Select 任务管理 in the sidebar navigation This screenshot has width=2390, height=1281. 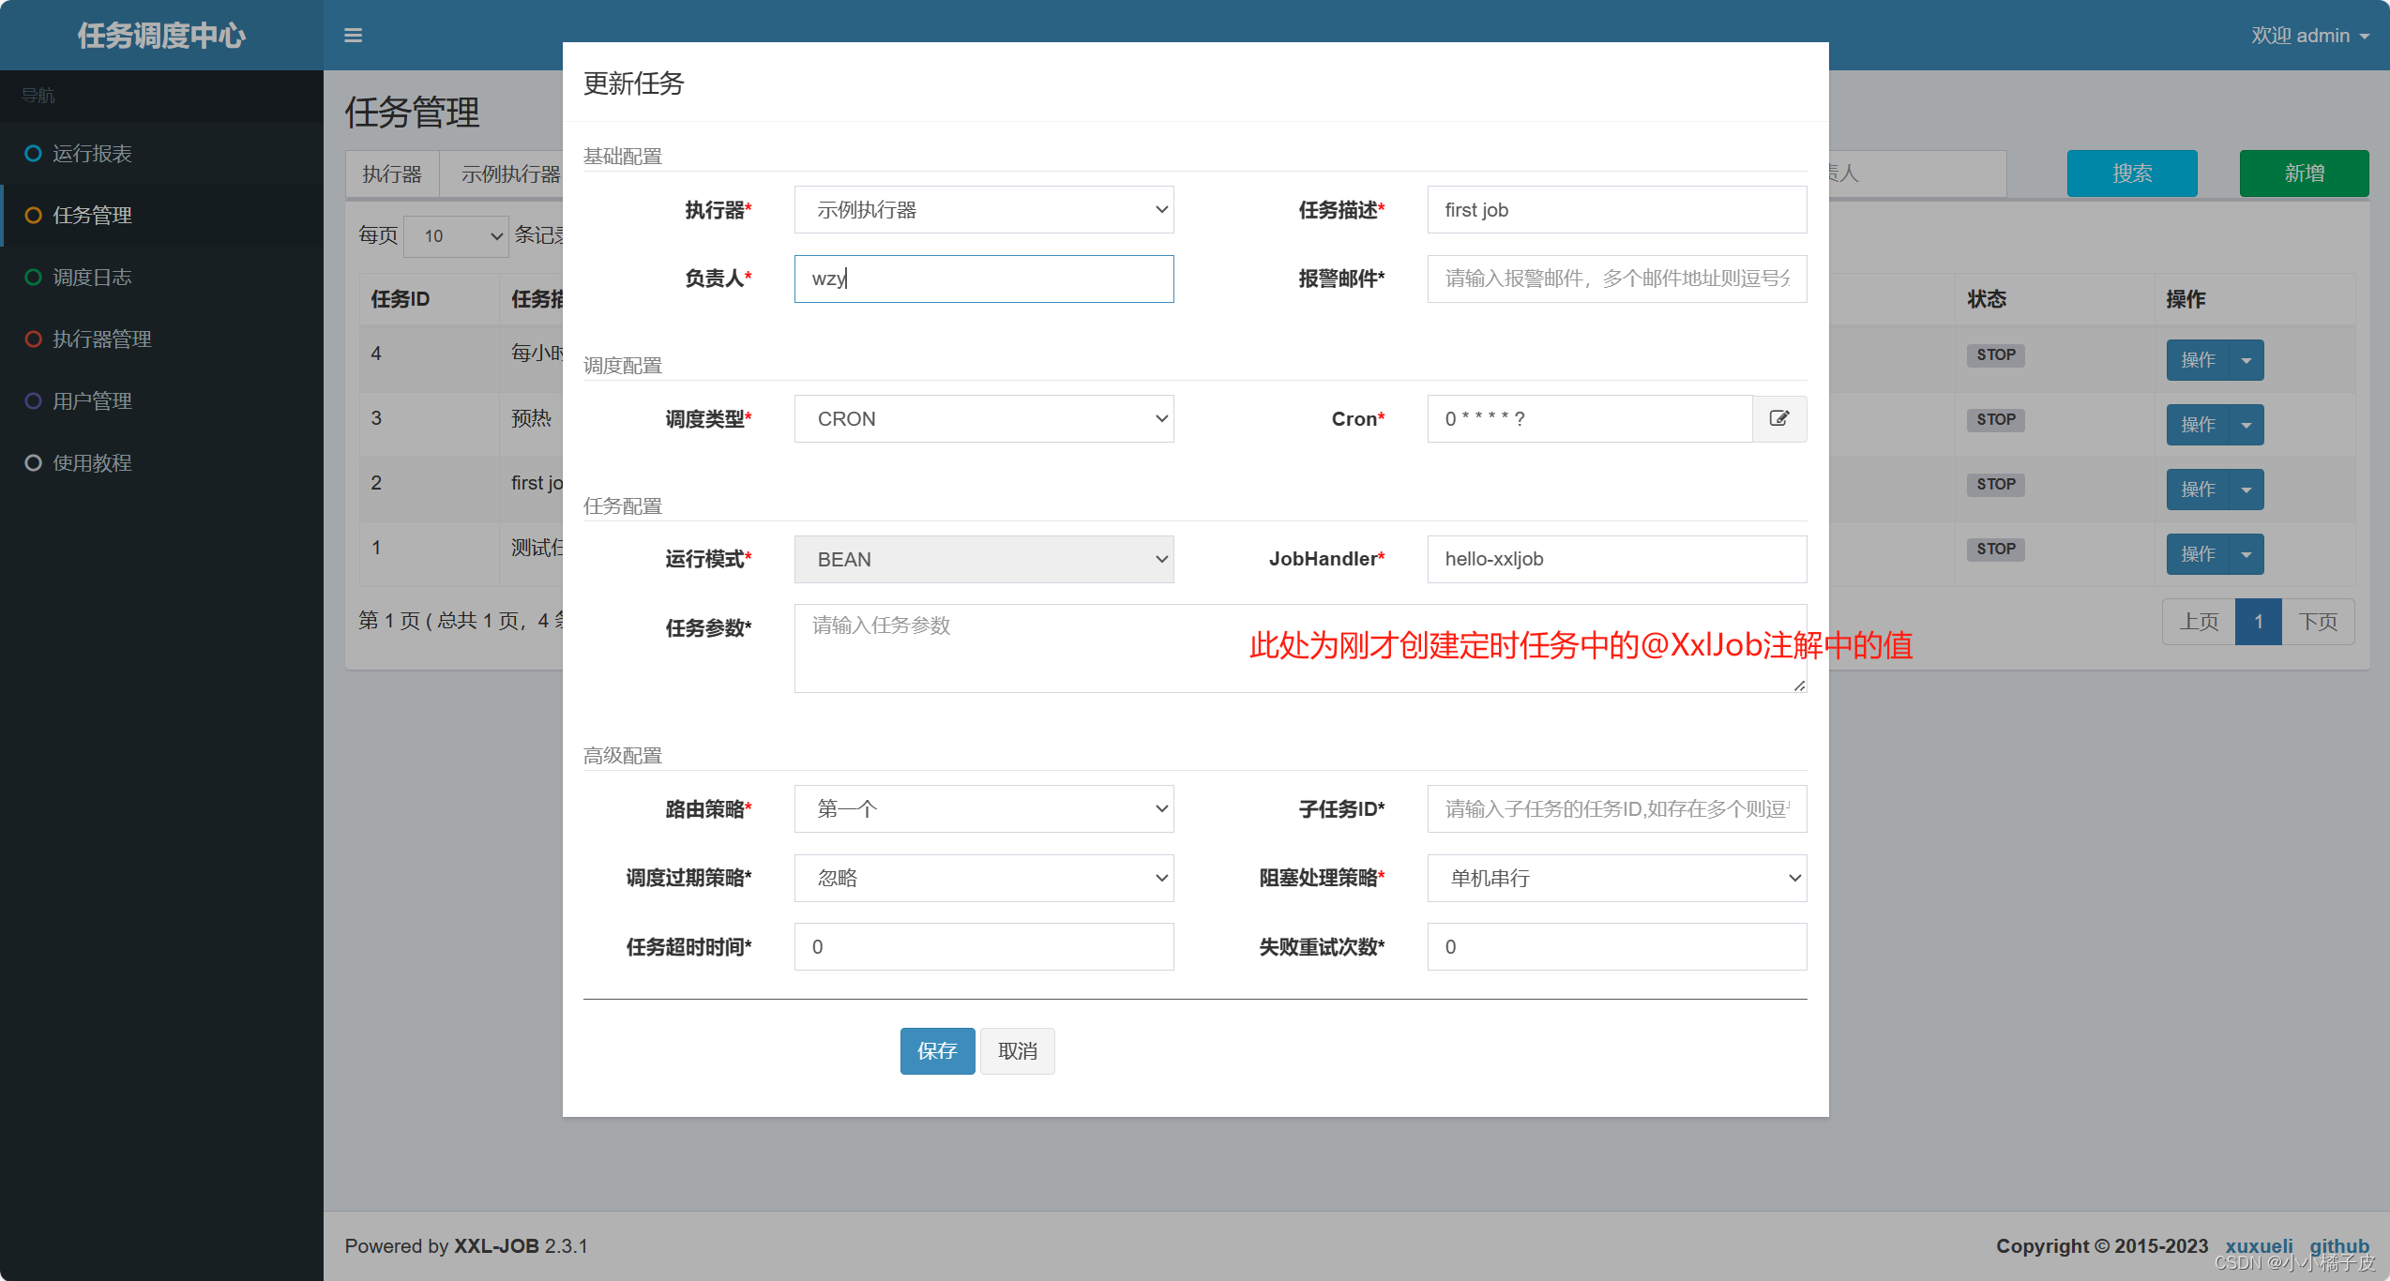[x=93, y=215]
